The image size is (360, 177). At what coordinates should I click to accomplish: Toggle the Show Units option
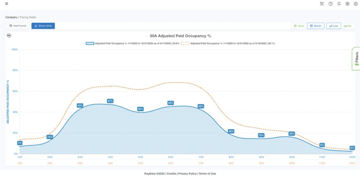[43, 26]
